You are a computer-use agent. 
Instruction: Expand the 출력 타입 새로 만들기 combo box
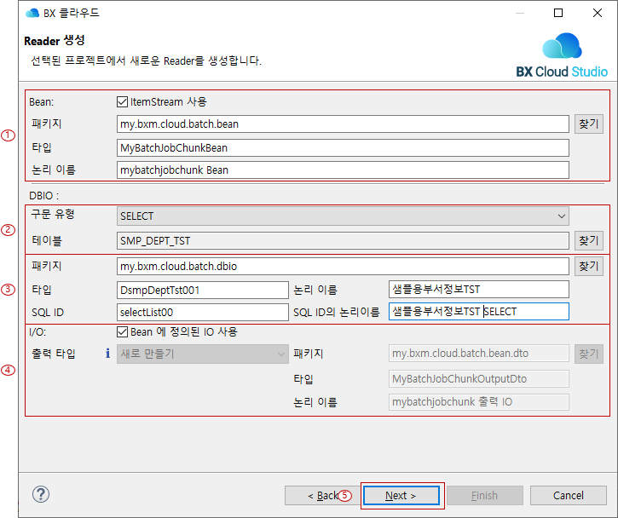pyautogui.click(x=203, y=354)
